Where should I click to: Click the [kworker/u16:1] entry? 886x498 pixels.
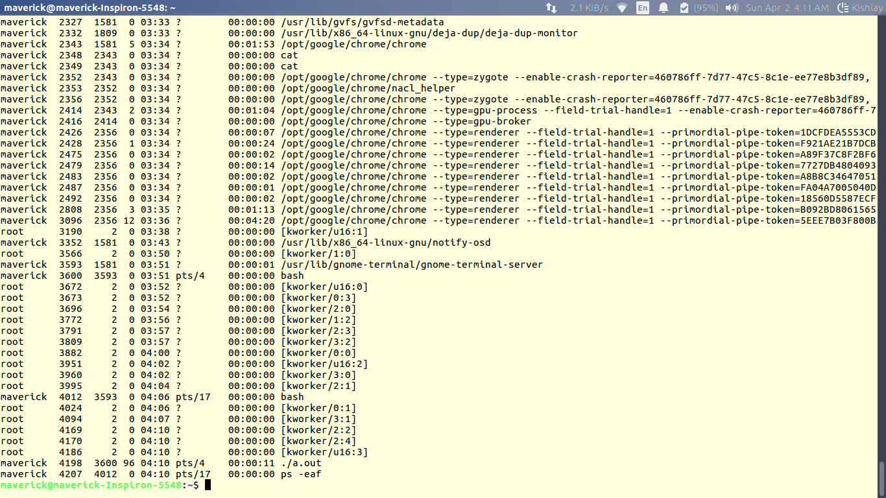tap(324, 231)
